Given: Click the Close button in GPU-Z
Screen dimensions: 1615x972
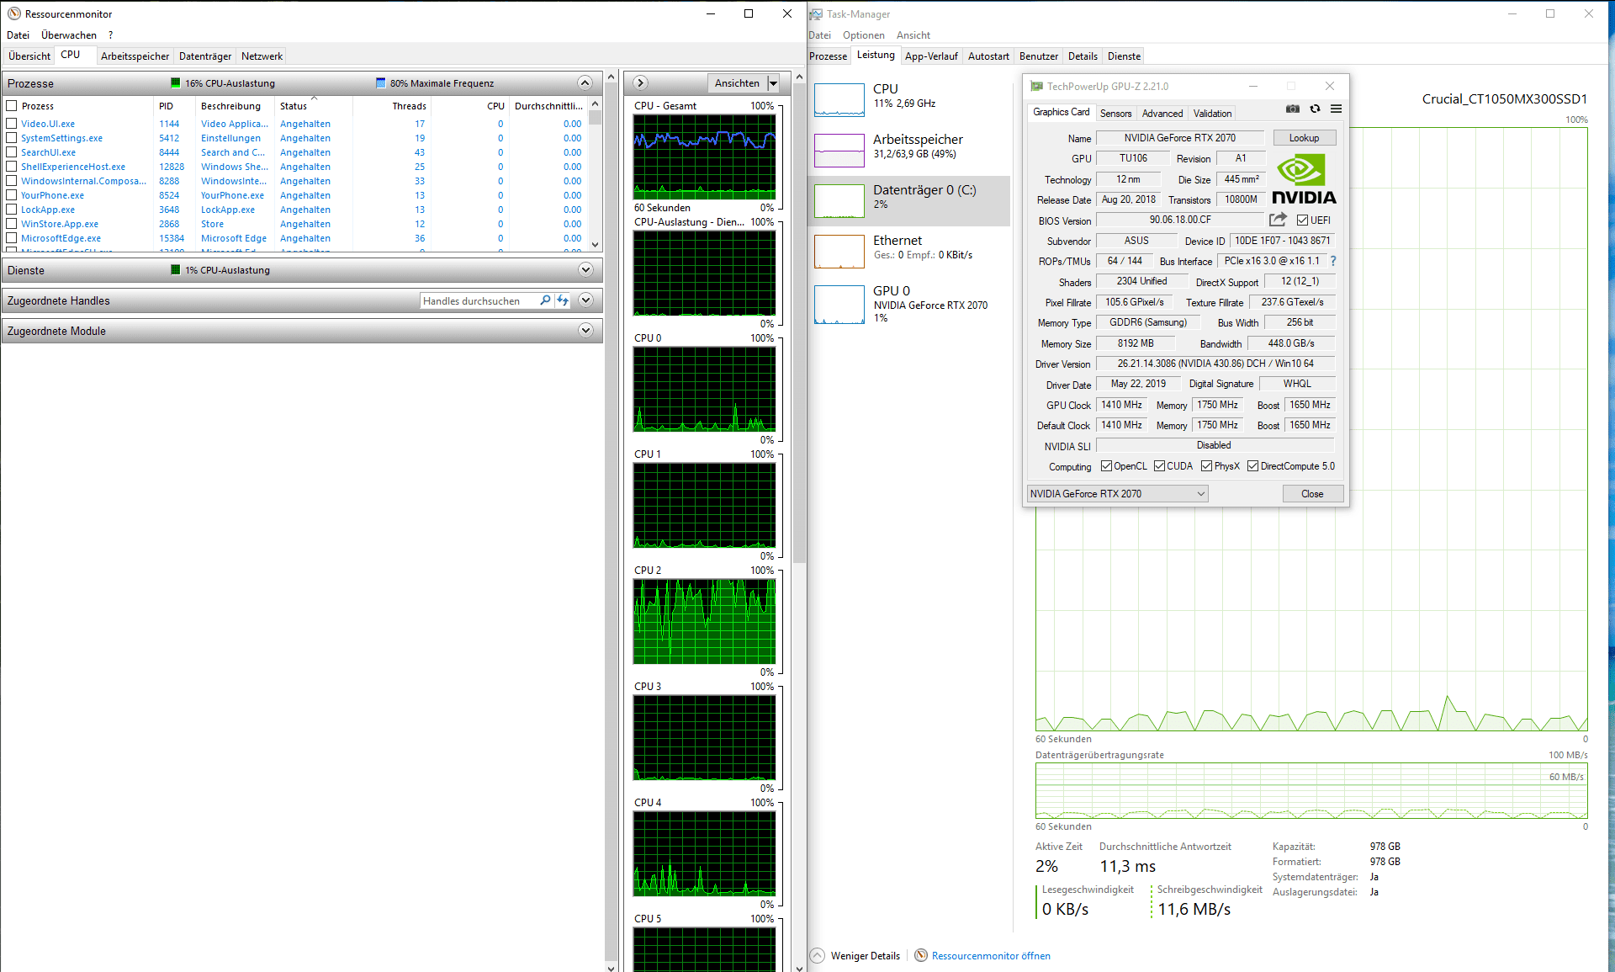Looking at the screenshot, I should [1311, 494].
